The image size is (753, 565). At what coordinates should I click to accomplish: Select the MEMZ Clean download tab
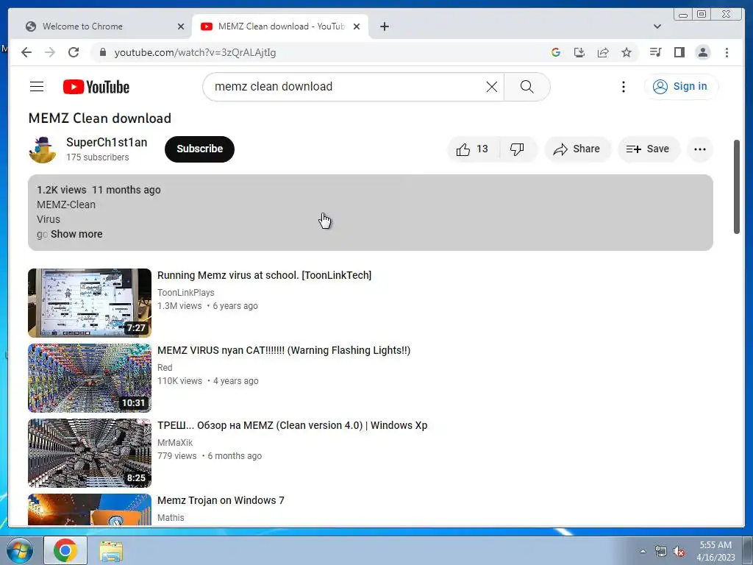tap(281, 26)
